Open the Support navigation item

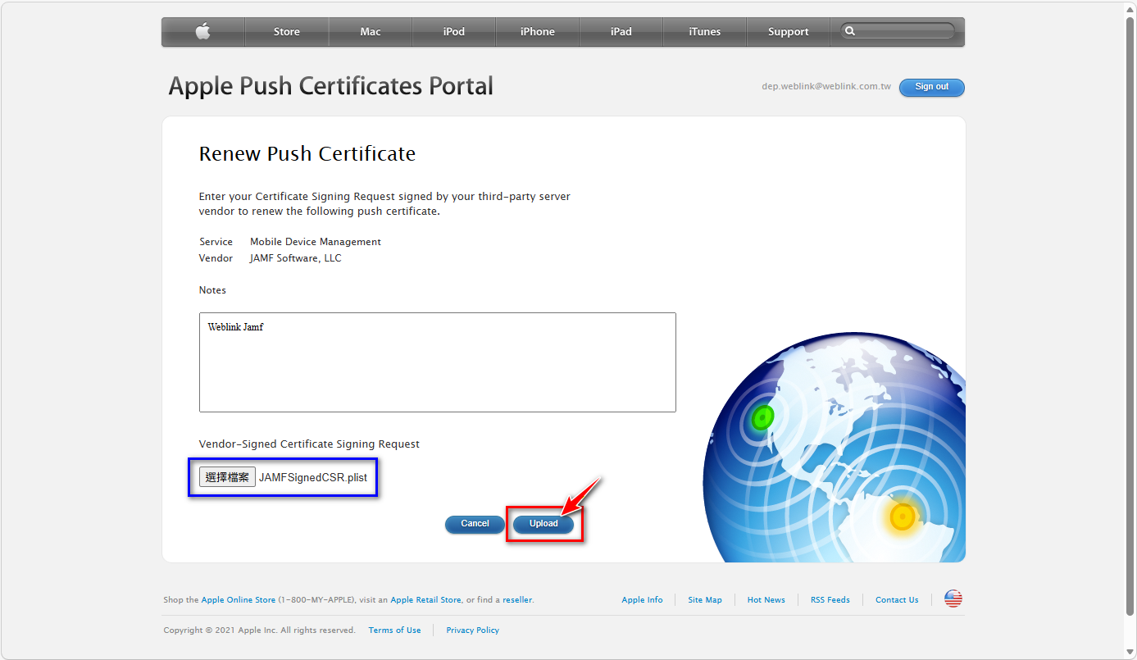pyautogui.click(x=789, y=32)
